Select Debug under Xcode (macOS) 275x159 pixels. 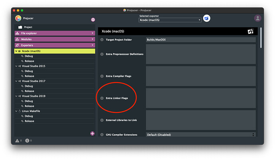[29, 56]
